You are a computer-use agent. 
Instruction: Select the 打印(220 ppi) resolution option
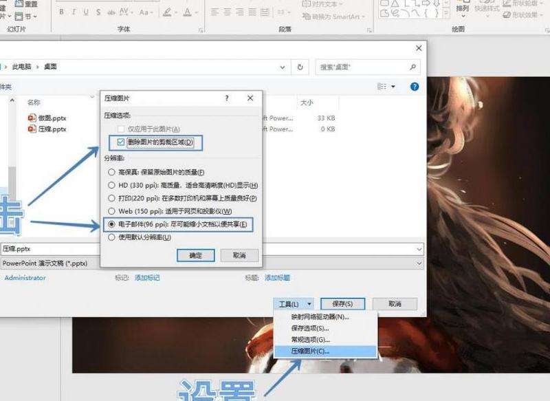111,199
